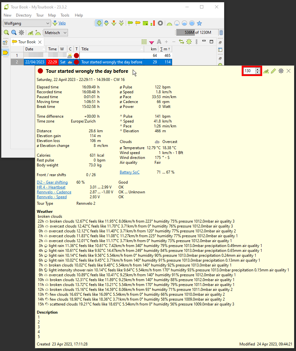The height and width of the screenshot is (351, 296).
Task: Open the tour filter funnel icon
Action: pos(151,42)
